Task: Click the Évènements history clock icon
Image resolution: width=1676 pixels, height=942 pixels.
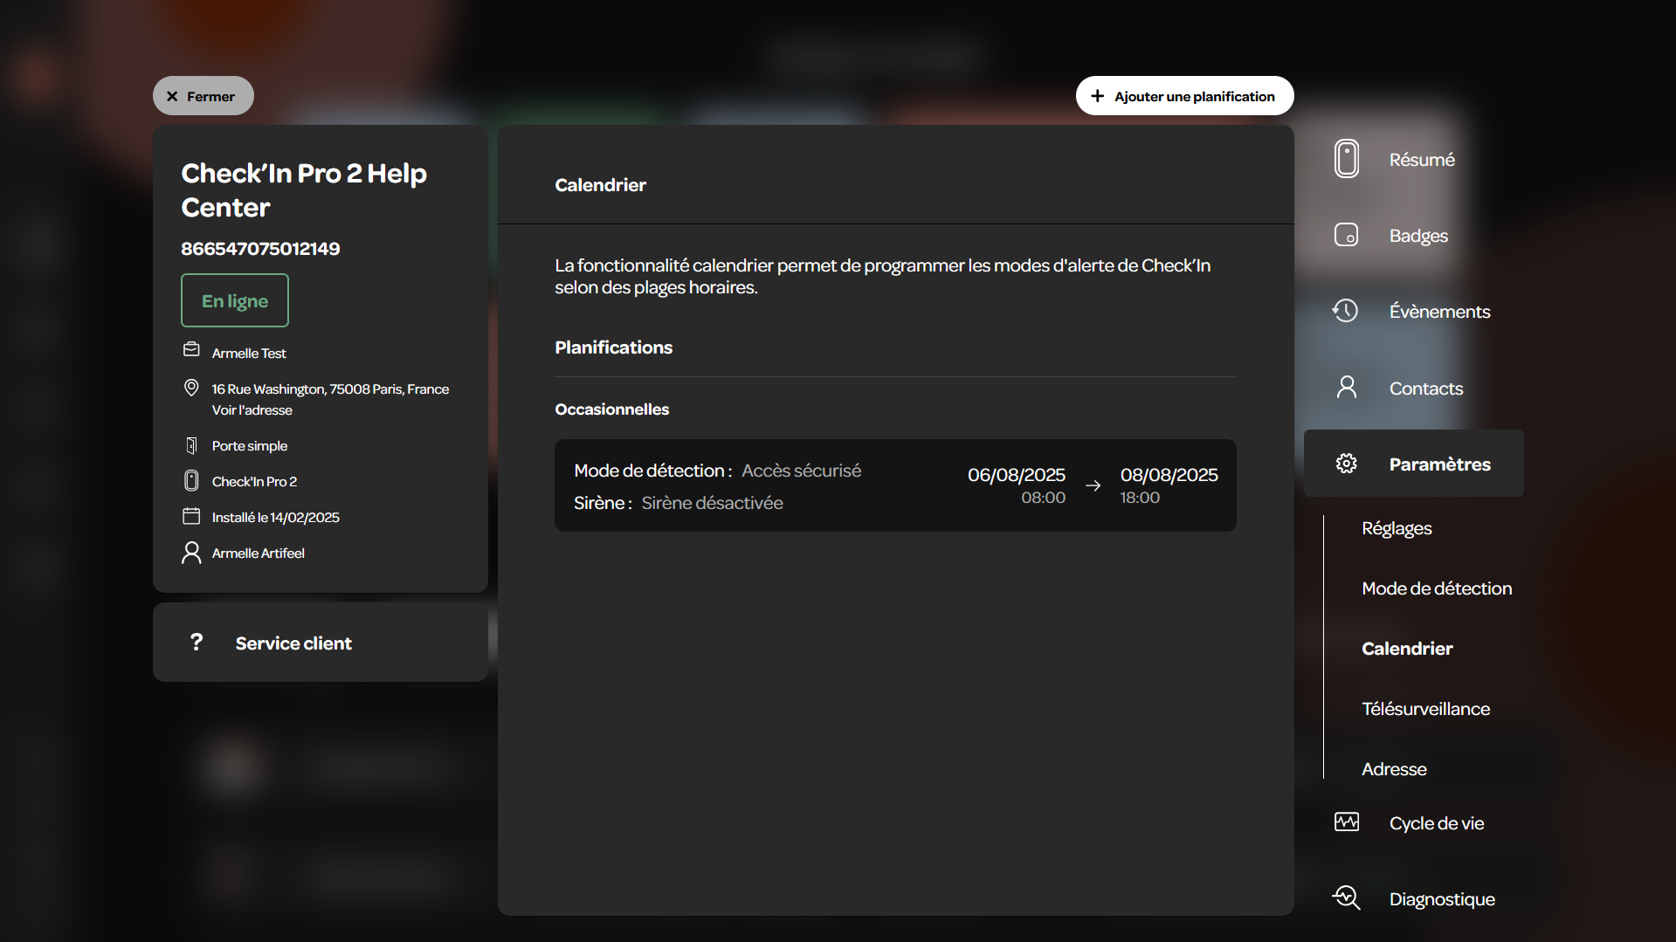Action: coord(1346,311)
